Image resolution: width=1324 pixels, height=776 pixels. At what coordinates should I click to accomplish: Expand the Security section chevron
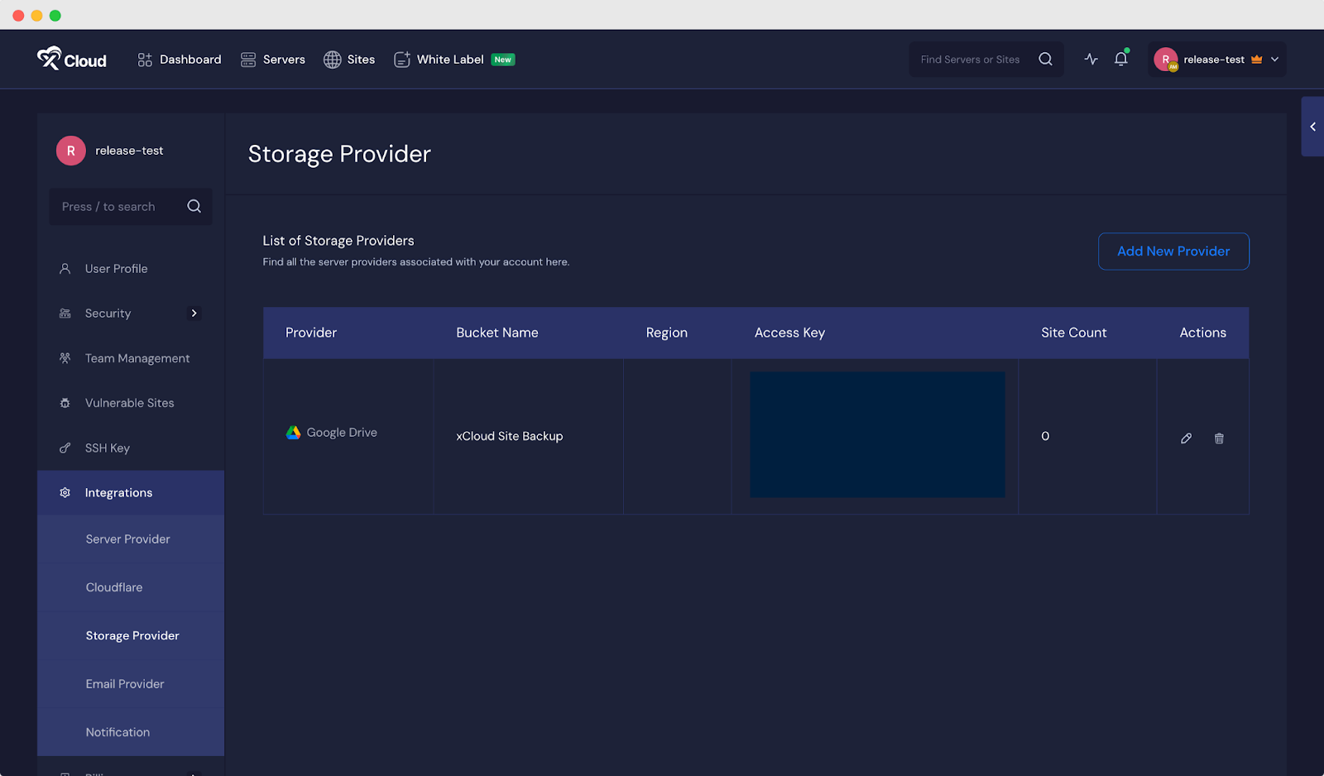tap(194, 313)
